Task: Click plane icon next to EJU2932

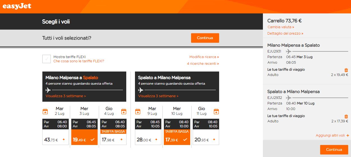Action: [x=289, y=98]
